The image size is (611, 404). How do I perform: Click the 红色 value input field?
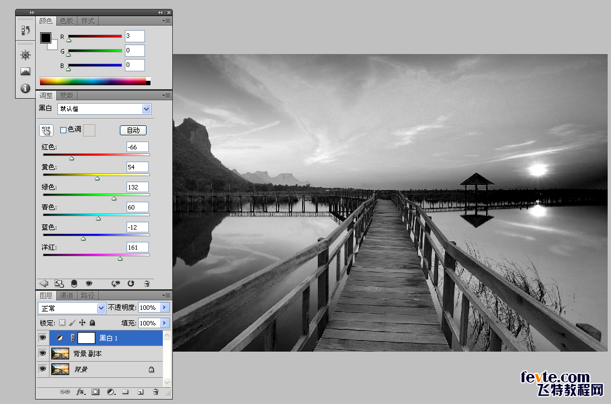(137, 147)
